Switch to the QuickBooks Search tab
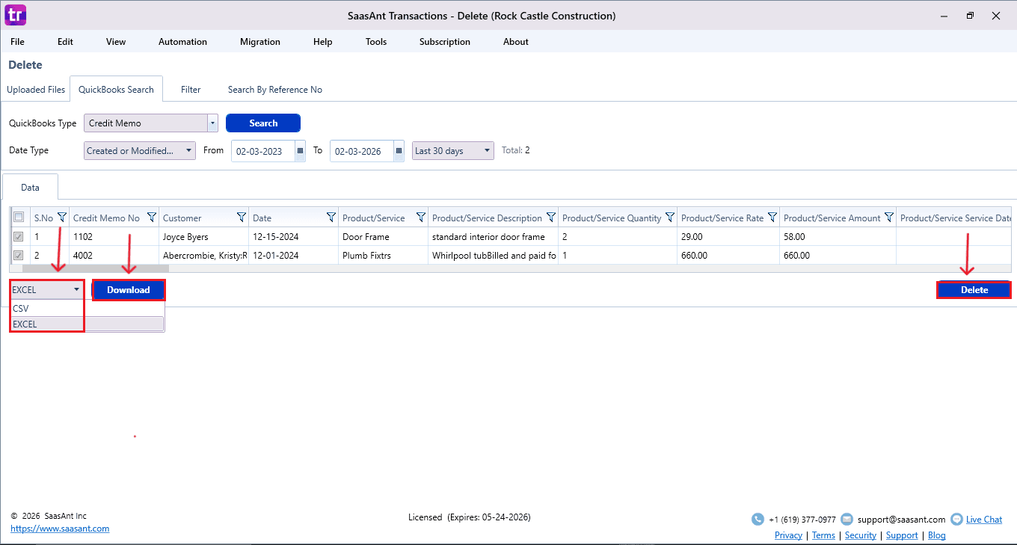Viewport: 1017px width, 545px height. point(116,90)
